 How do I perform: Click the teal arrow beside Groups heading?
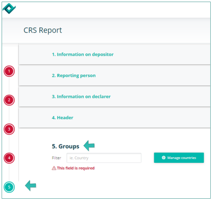point(89,146)
